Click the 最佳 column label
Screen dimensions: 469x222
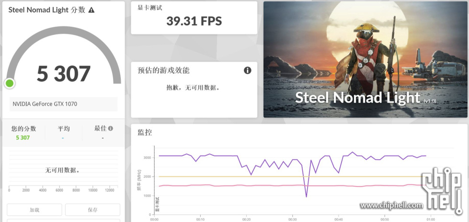click(x=100, y=129)
